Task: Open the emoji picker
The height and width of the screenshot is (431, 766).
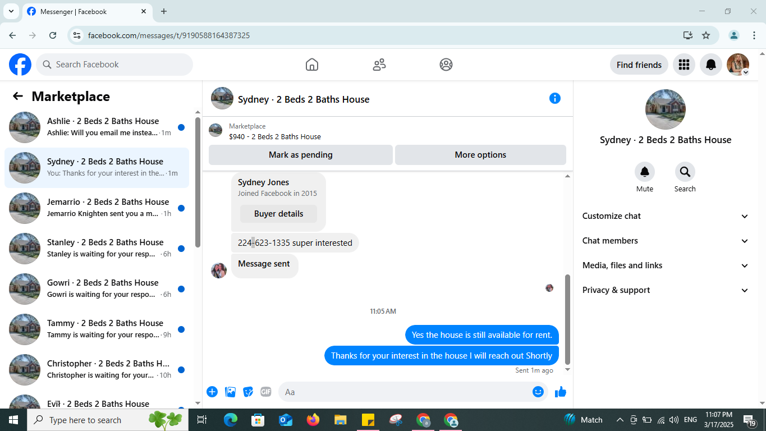Action: pyautogui.click(x=538, y=392)
